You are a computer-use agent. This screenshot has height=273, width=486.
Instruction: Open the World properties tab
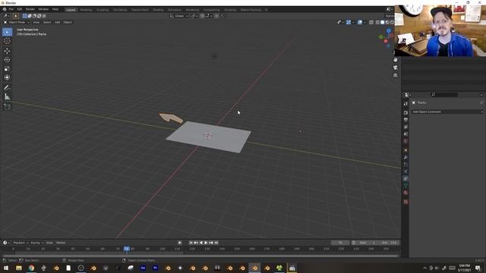[406, 141]
